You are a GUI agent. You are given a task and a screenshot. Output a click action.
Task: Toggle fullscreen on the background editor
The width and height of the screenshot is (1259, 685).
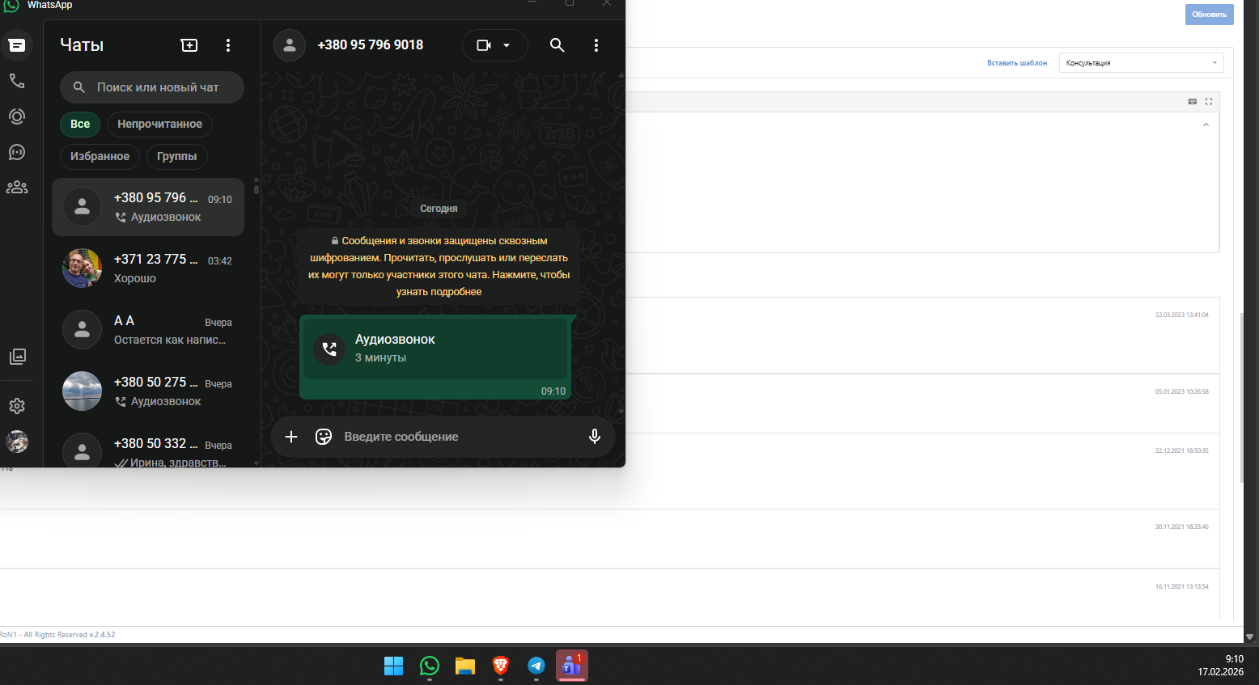click(1209, 101)
